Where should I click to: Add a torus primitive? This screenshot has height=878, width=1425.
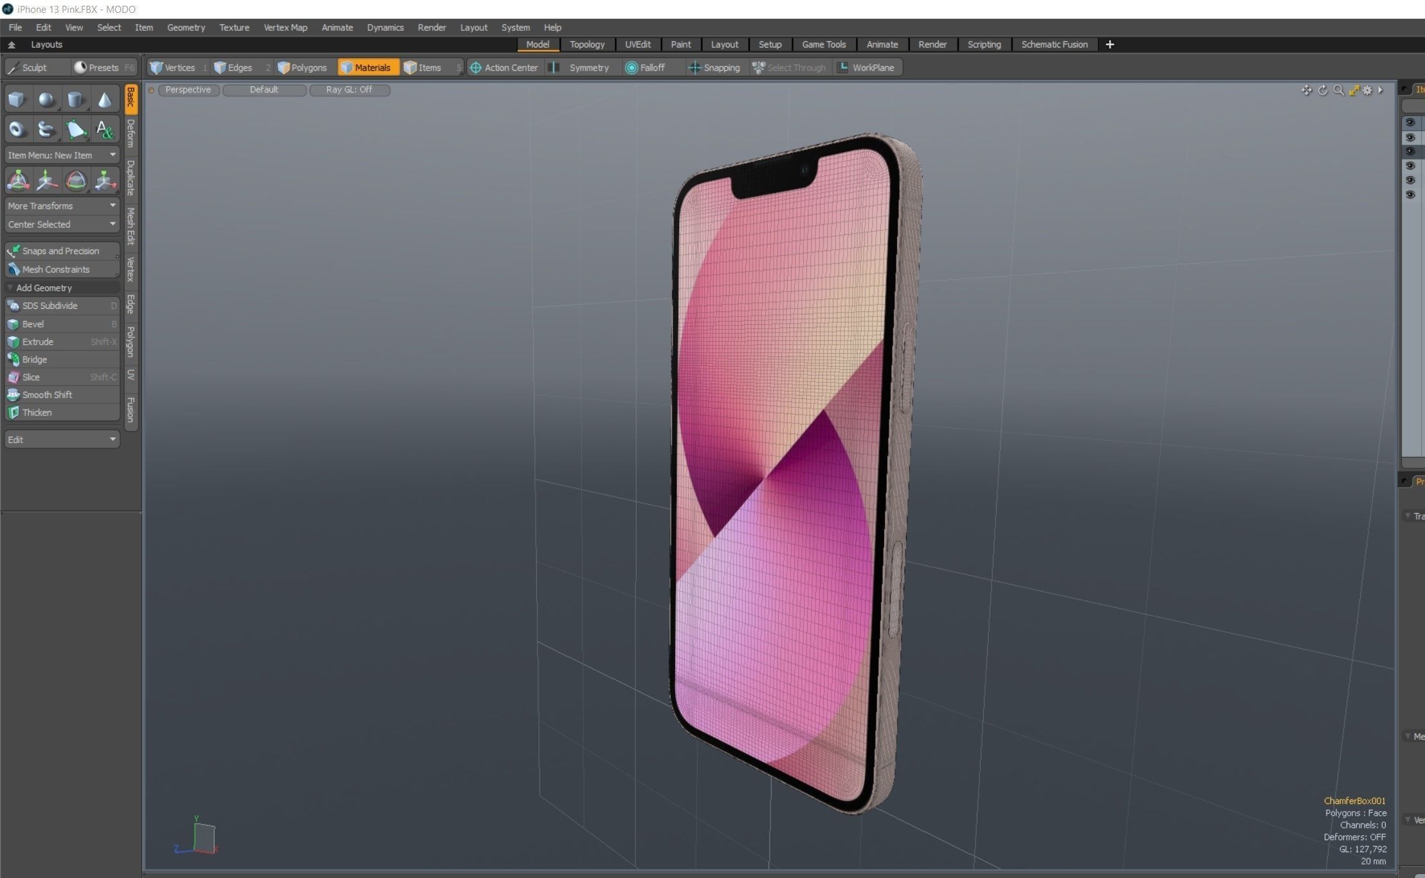[17, 129]
